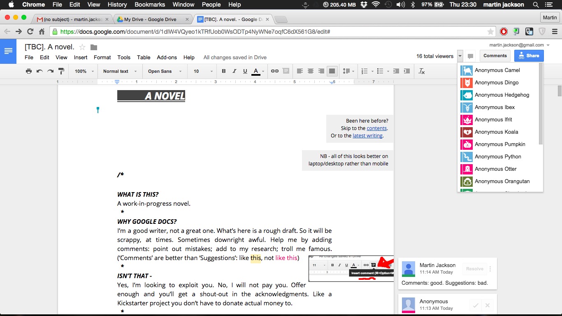This screenshot has height=316, width=562.
Task: Open the Add-ons menu
Action: (x=167, y=58)
